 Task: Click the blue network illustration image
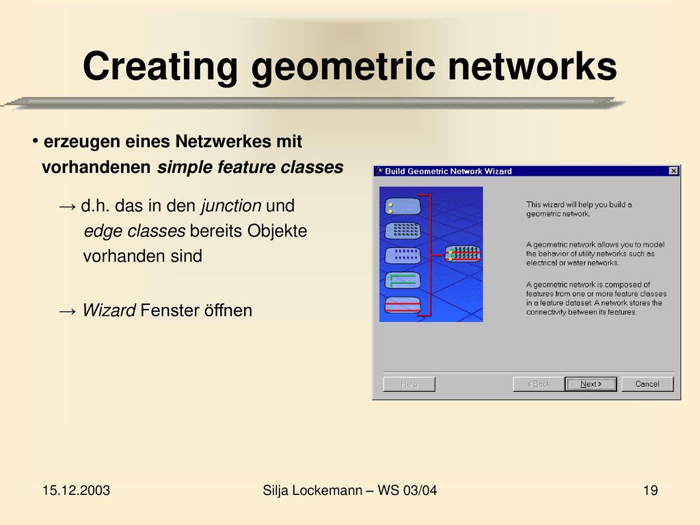coord(431,254)
